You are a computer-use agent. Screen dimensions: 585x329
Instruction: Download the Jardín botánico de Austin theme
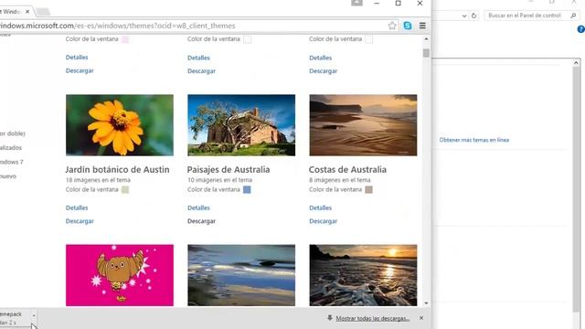coord(80,221)
